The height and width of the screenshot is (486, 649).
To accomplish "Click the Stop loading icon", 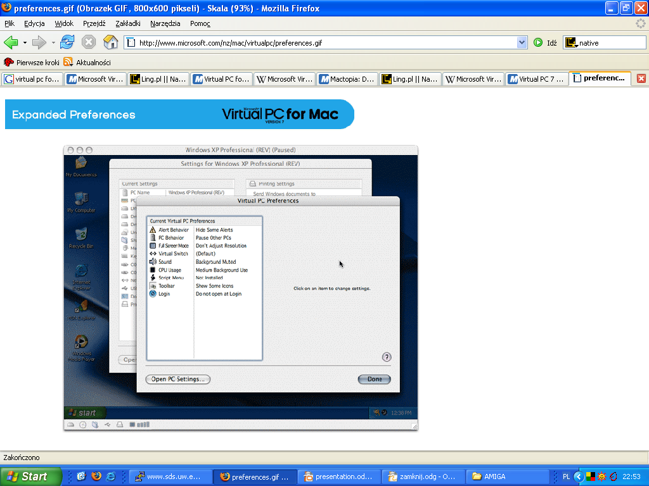I will point(89,42).
